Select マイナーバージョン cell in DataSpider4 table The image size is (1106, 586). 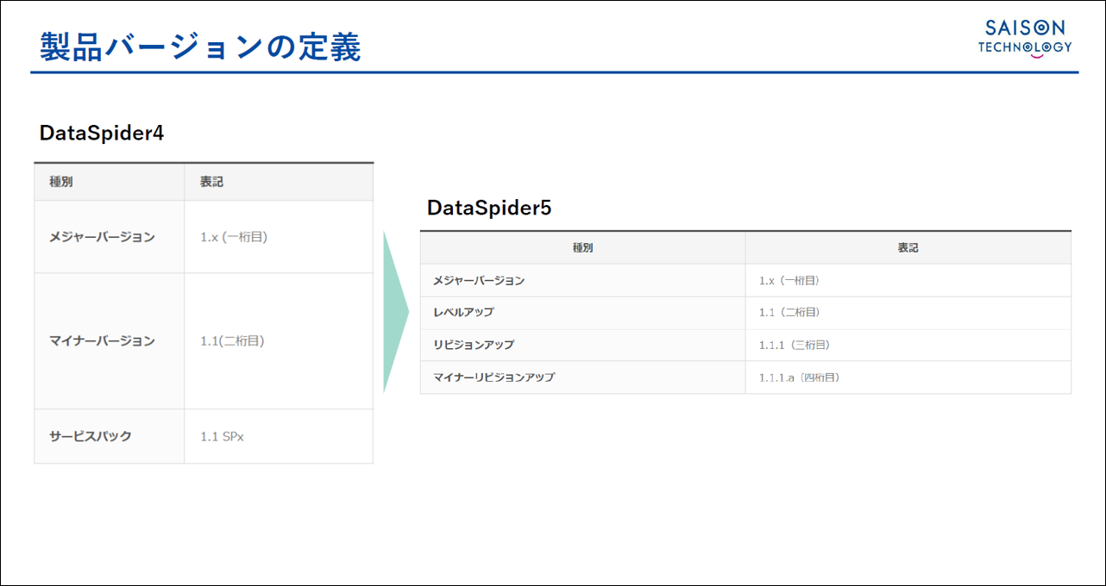(103, 341)
